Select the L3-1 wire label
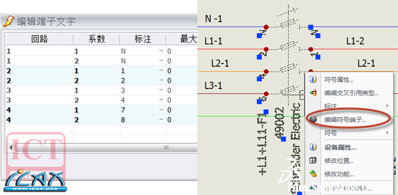 click(x=213, y=85)
